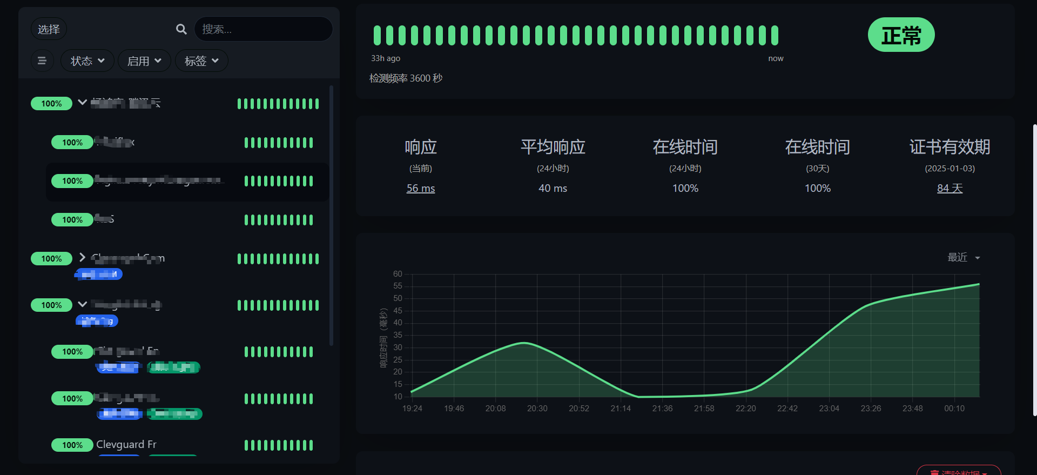
Task: Open the filter menu hamburger icon
Action: 42,61
